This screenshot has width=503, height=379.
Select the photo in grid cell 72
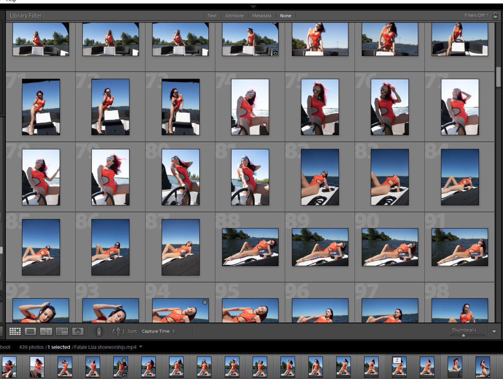(x=110, y=107)
